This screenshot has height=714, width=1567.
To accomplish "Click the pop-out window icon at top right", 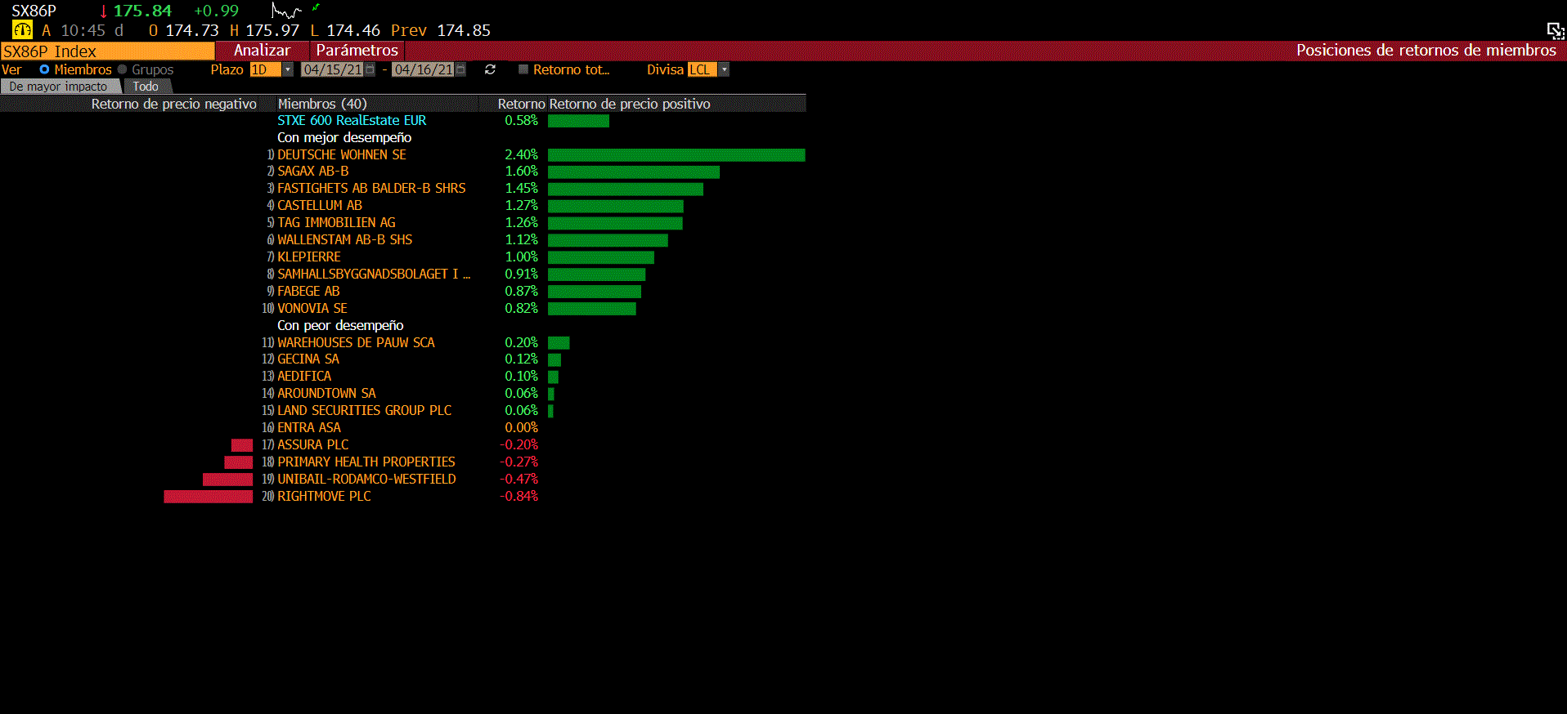I will tap(1556, 31).
